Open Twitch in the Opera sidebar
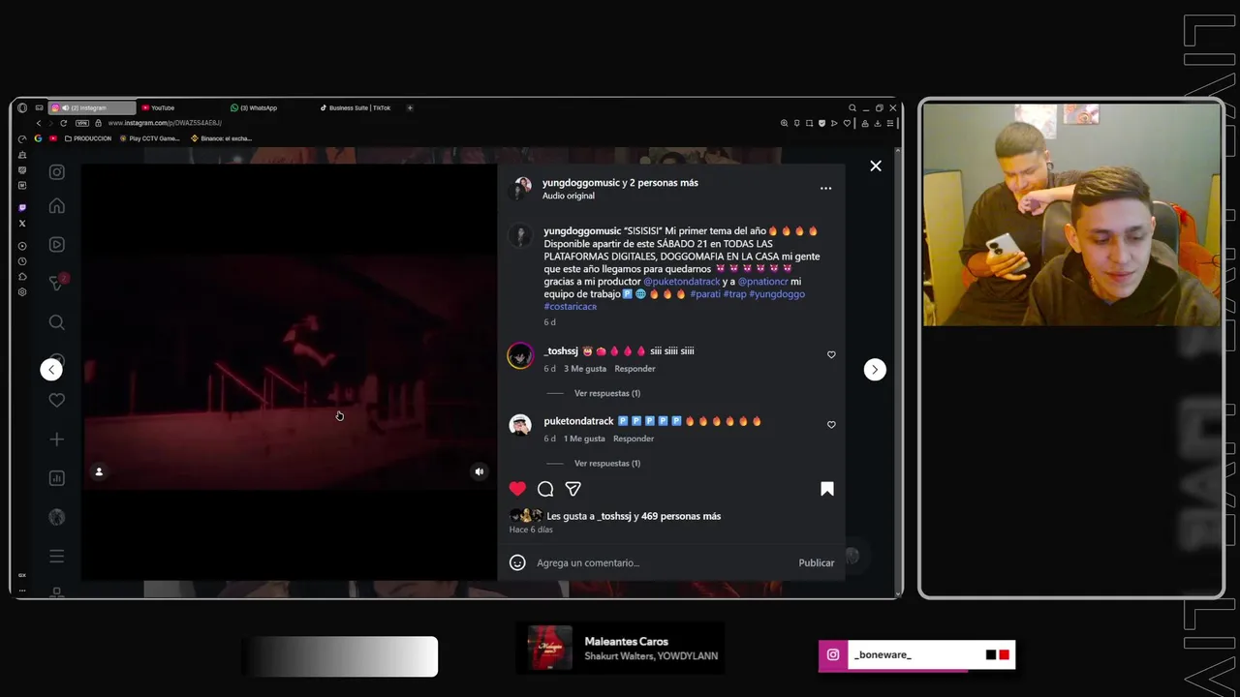Viewport: 1240px width, 697px height. pyautogui.click(x=22, y=207)
